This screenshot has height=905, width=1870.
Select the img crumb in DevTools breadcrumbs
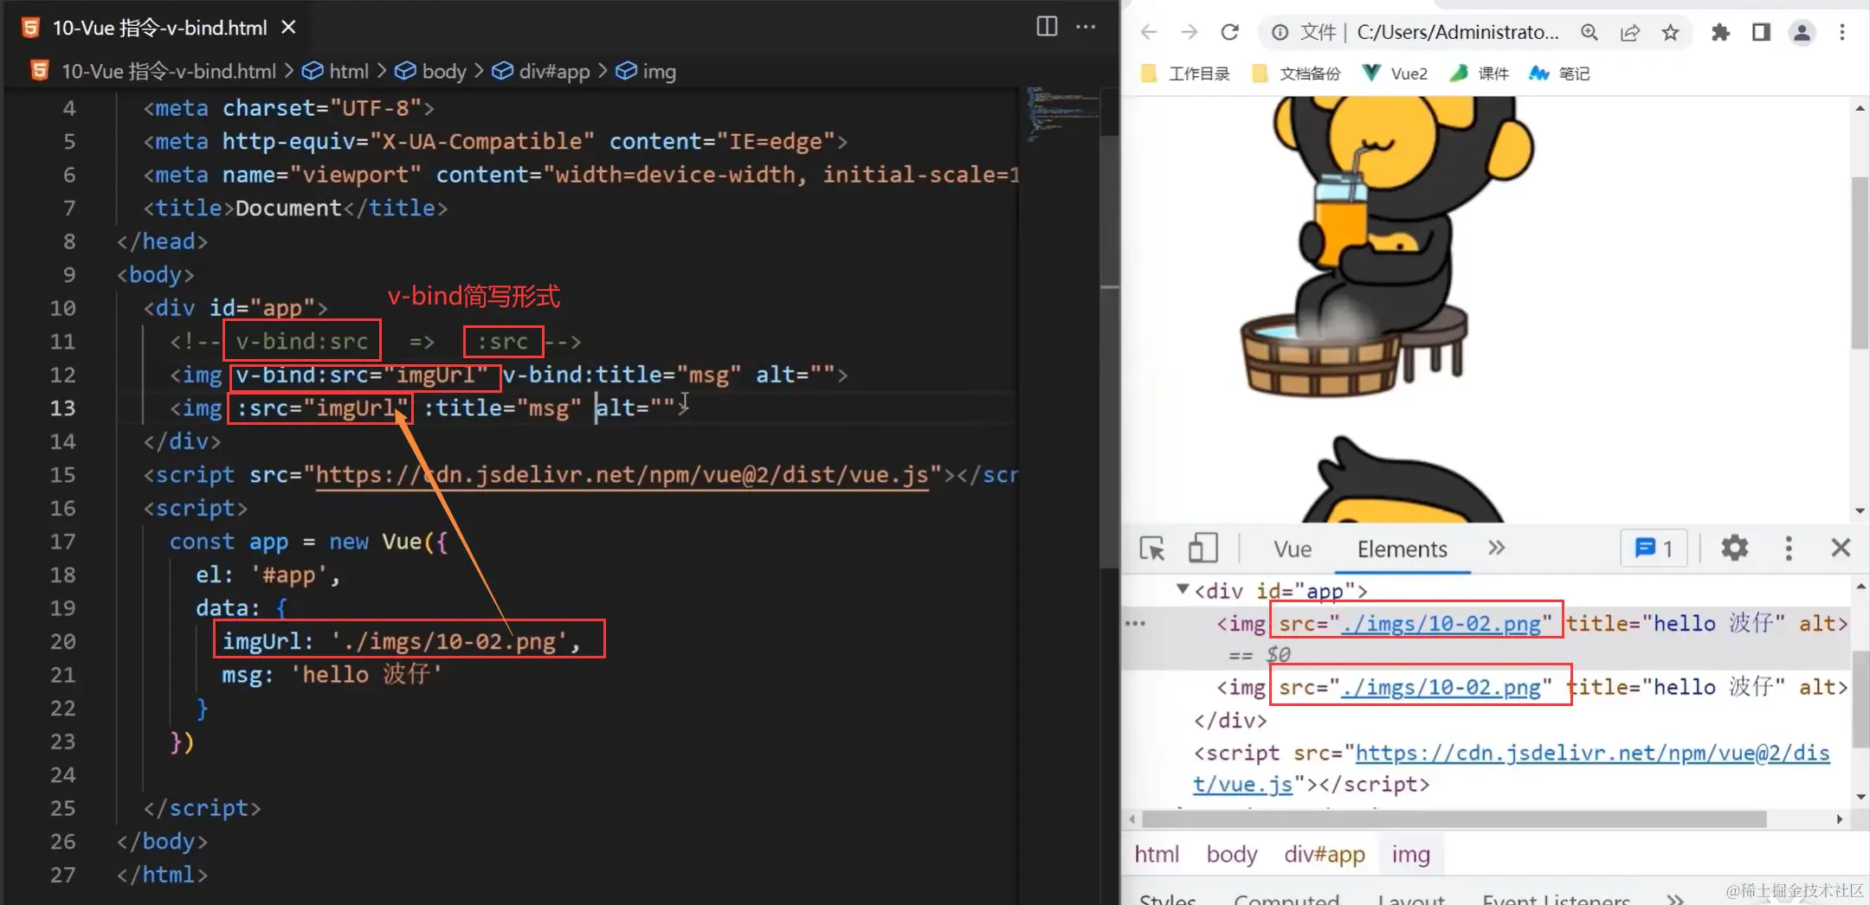pyautogui.click(x=1411, y=855)
